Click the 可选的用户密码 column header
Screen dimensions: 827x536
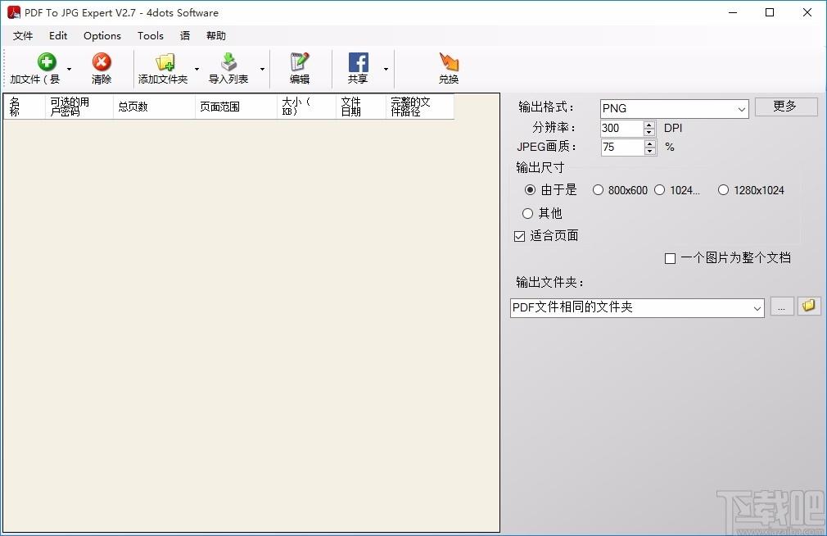[x=79, y=107]
